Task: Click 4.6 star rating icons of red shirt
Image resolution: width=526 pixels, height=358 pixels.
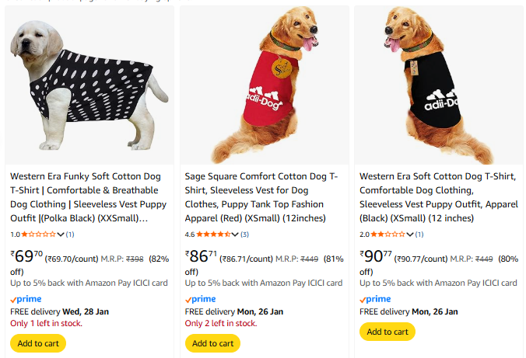Action: tap(213, 234)
